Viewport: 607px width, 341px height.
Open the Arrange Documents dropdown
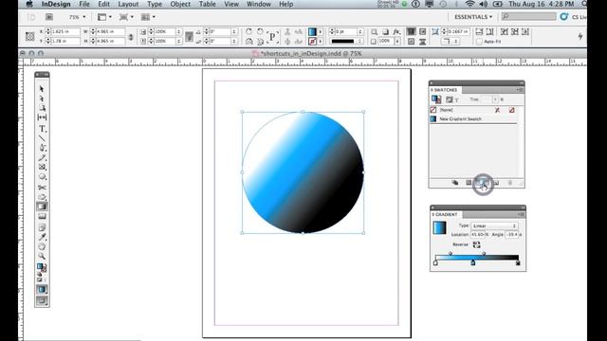pyautogui.click(x=148, y=17)
